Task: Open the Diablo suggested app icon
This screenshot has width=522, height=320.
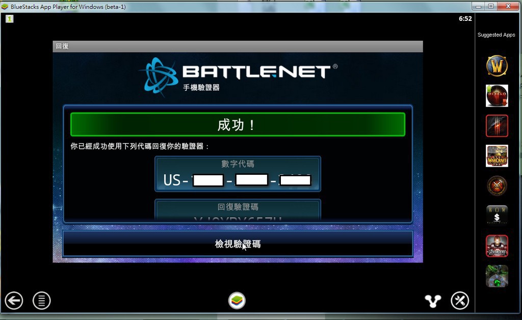Action: tap(497, 96)
